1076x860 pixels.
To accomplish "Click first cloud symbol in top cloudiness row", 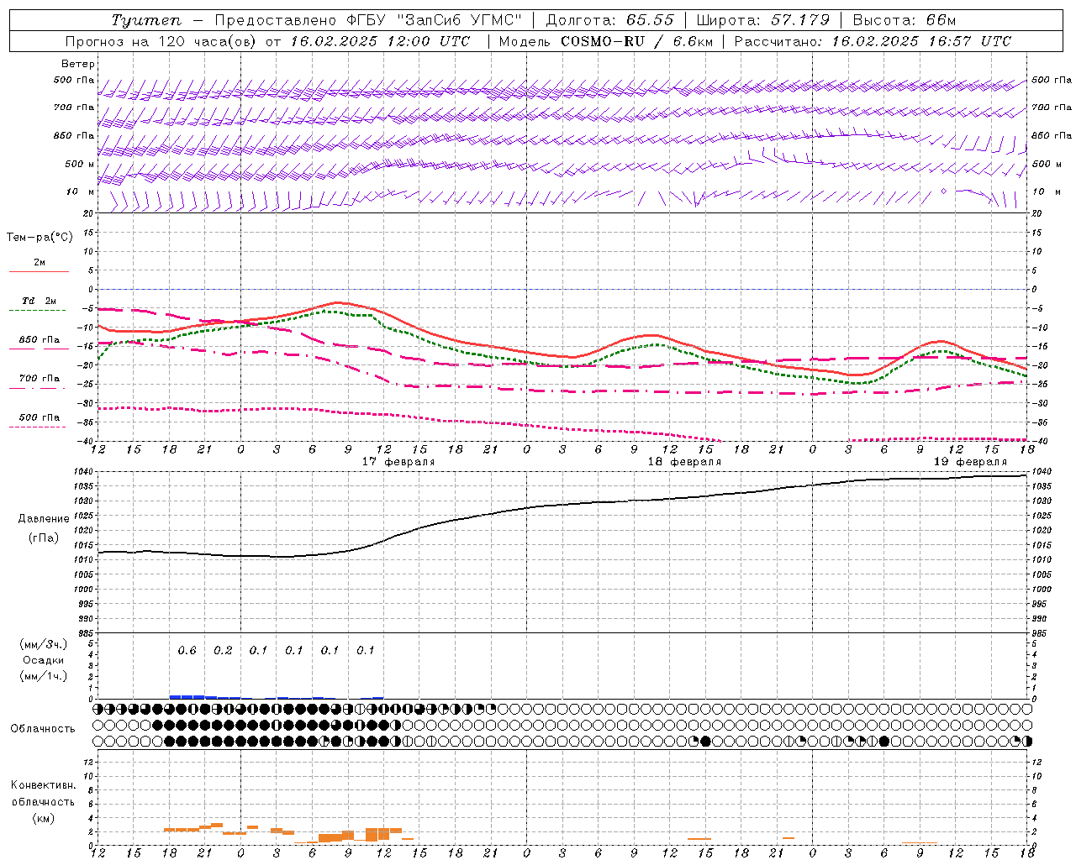I will pos(98,709).
